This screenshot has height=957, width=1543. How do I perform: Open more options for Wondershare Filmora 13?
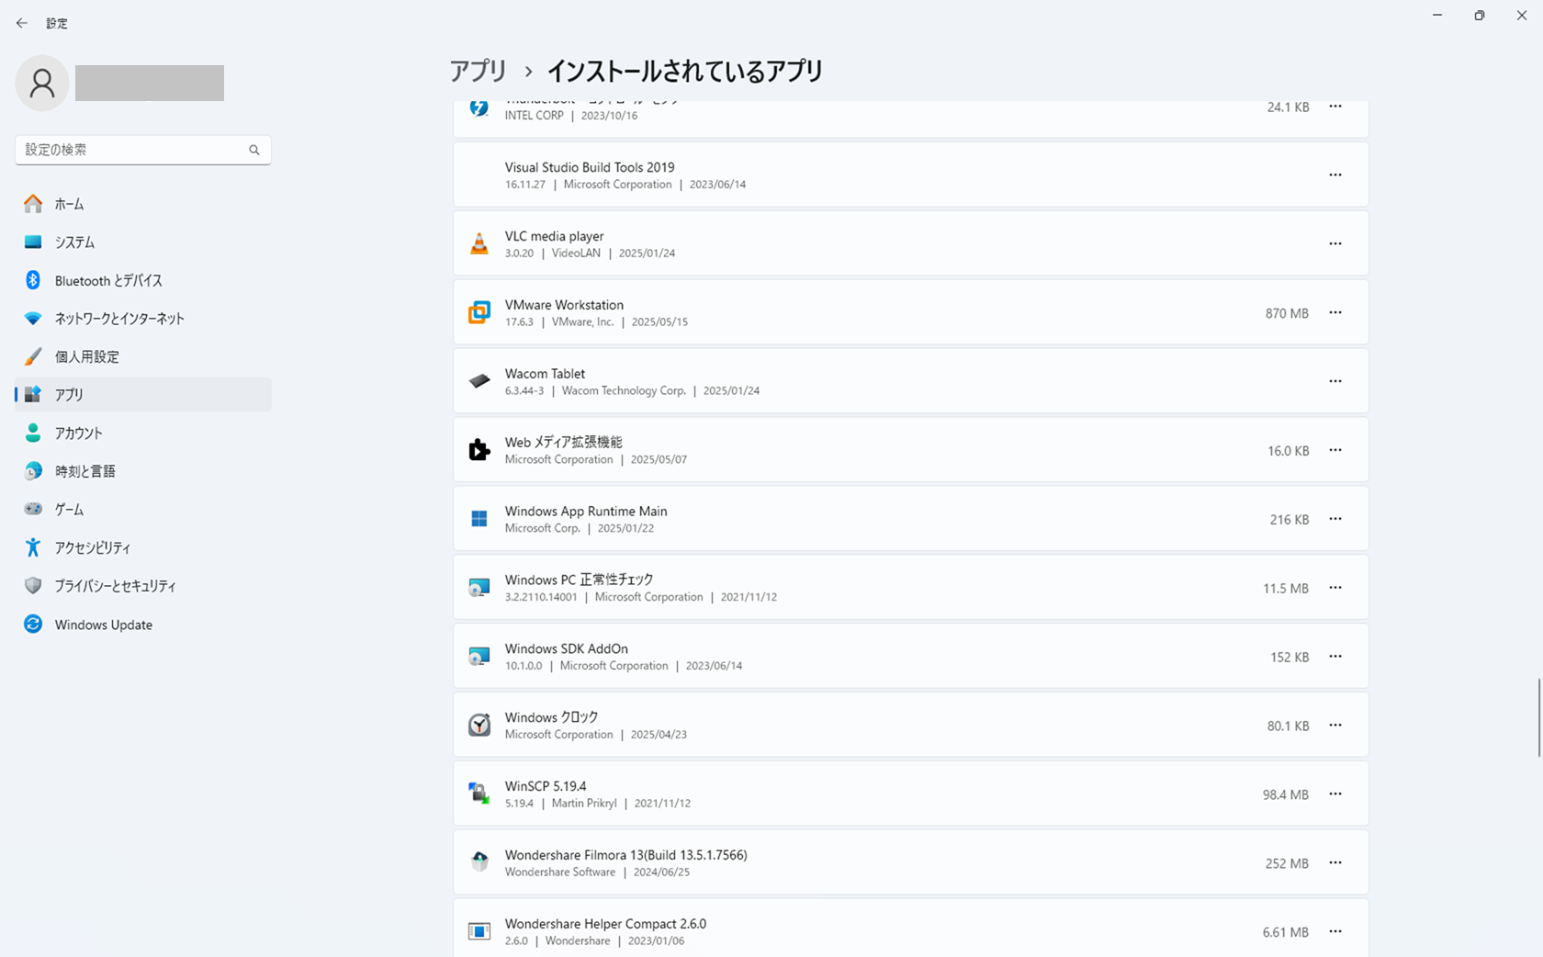point(1335,862)
